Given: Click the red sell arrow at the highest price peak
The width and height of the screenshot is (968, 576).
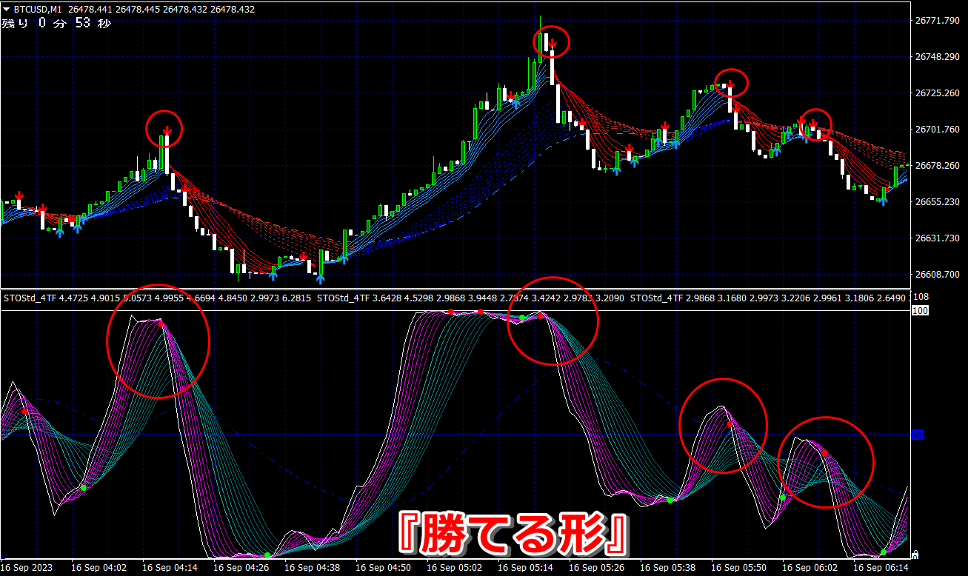Looking at the screenshot, I should [553, 44].
